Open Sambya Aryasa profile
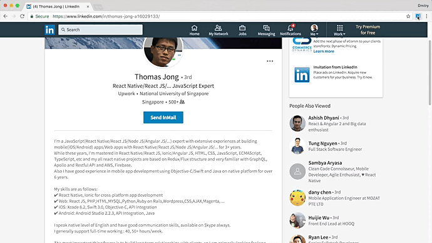Screen dimensions: 432x243 click(325, 163)
